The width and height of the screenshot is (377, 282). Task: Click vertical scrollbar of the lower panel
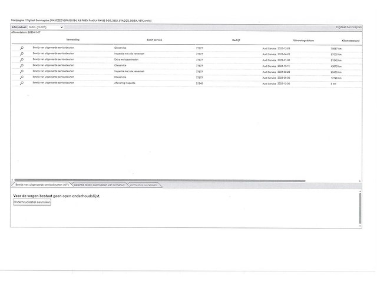(x=361, y=209)
